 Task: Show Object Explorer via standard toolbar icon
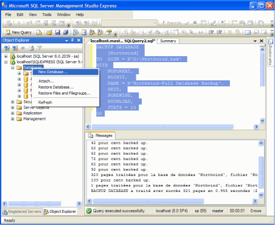coord(92,32)
